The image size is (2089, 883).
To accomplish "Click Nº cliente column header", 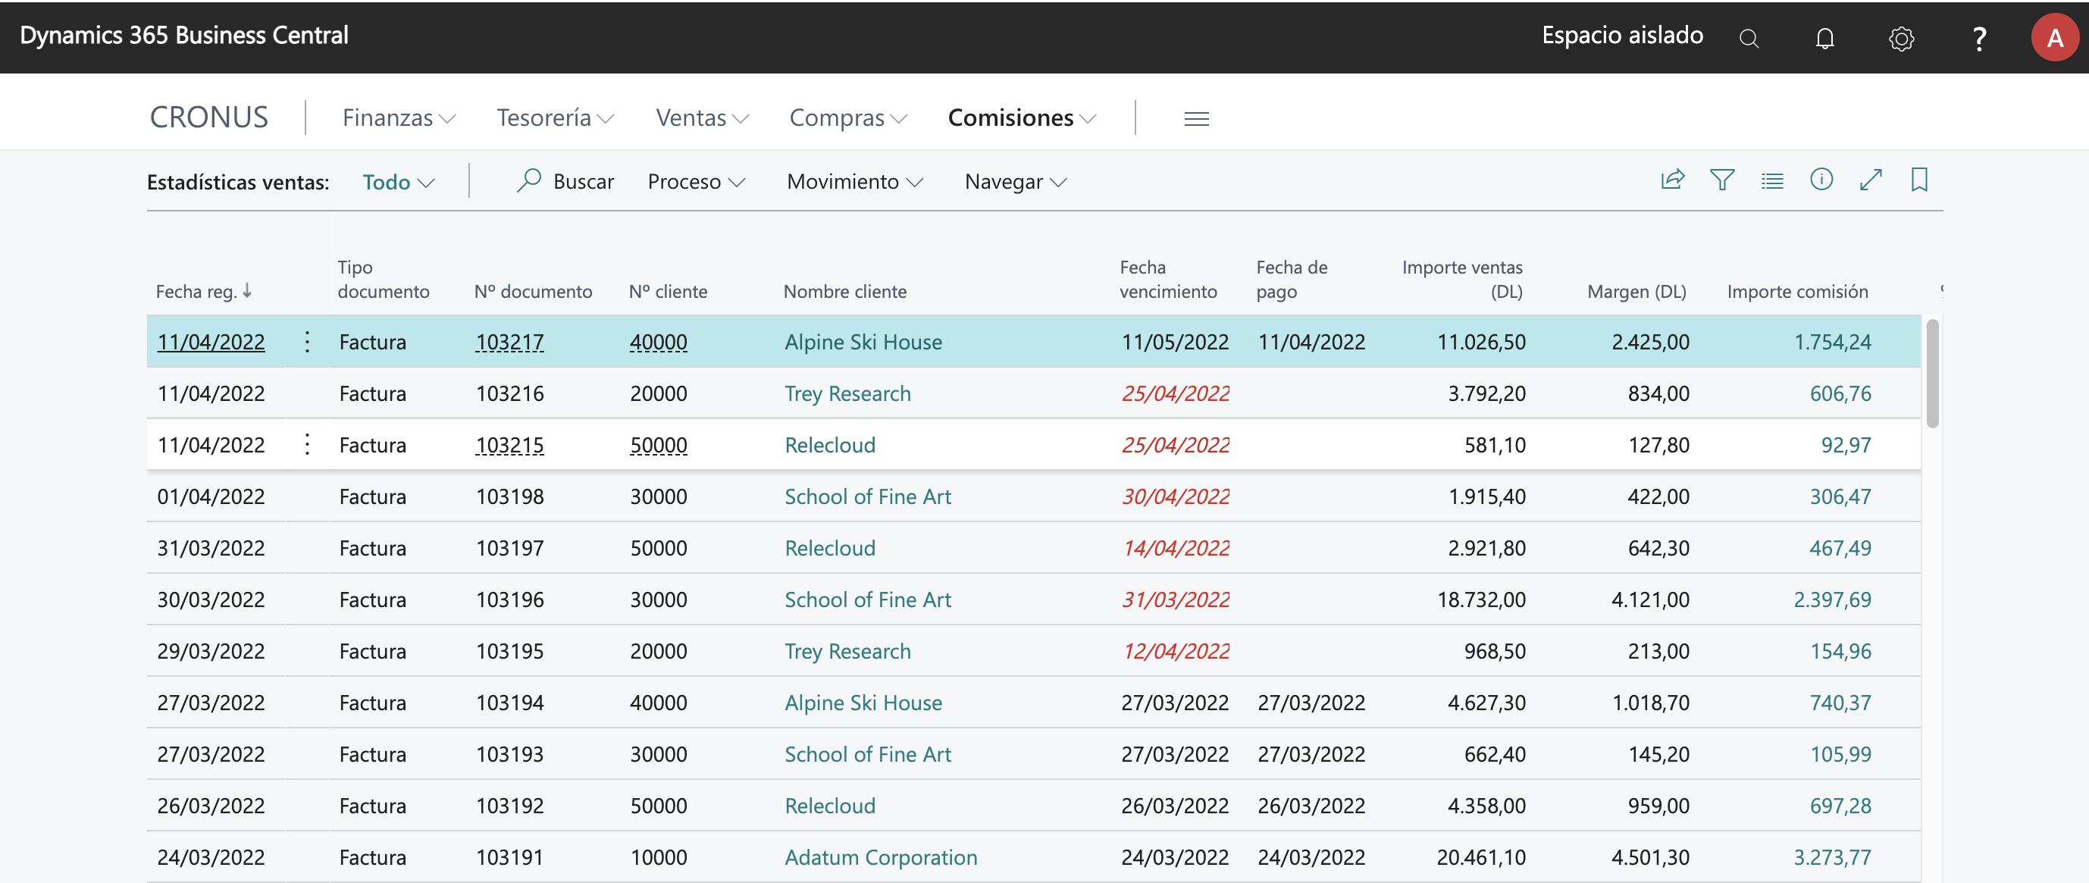I will 668,291.
